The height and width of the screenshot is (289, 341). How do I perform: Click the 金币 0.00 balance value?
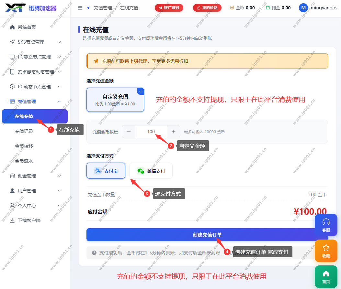click(250, 8)
